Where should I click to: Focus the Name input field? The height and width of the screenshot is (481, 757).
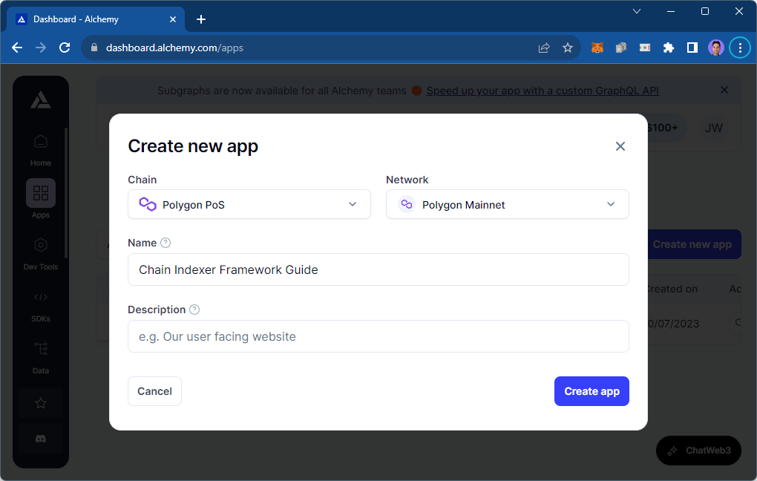coord(378,269)
